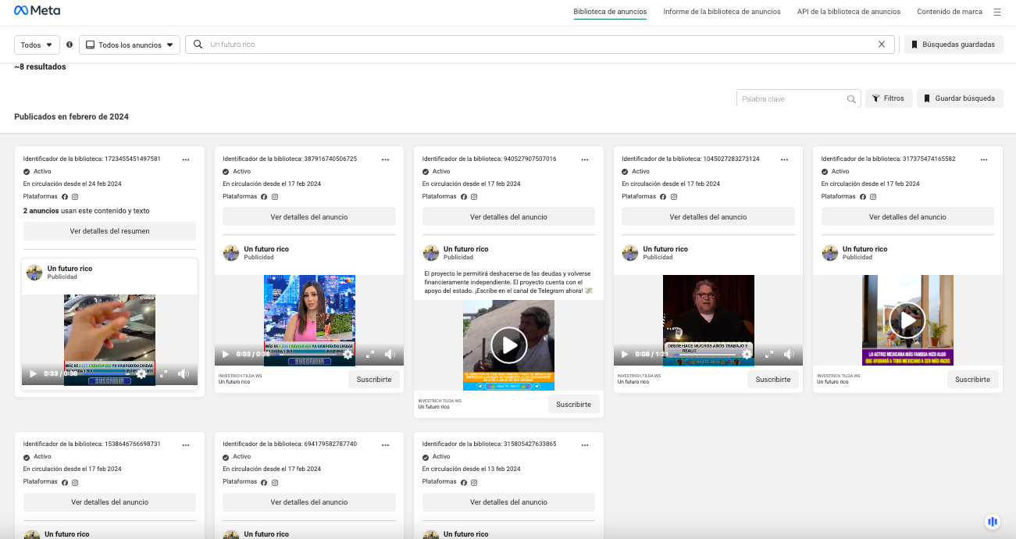Open the three-dot menu on ad 940527907507016
Screen dimensions: 1016x539
click(585, 159)
